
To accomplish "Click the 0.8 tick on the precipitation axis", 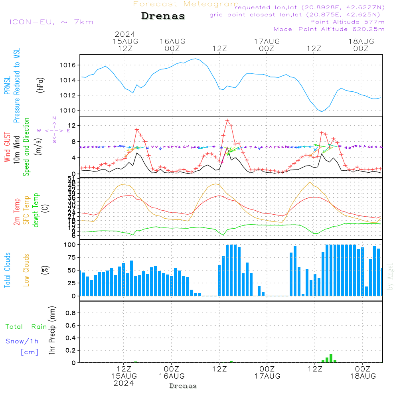I will (x=71, y=313).
